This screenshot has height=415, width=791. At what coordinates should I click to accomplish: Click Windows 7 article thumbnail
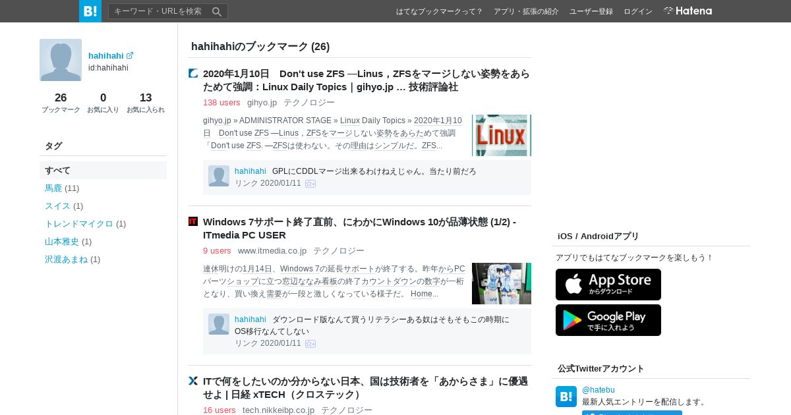click(502, 283)
